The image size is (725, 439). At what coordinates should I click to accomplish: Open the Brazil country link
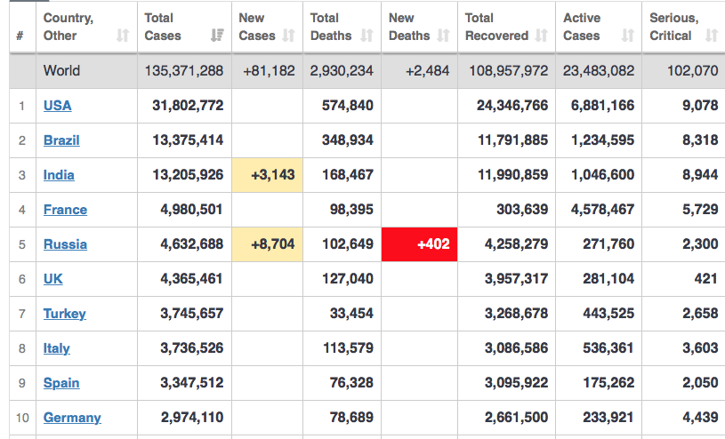61,140
